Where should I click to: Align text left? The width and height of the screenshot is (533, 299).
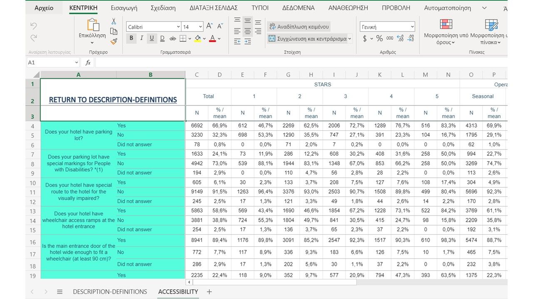(x=237, y=31)
